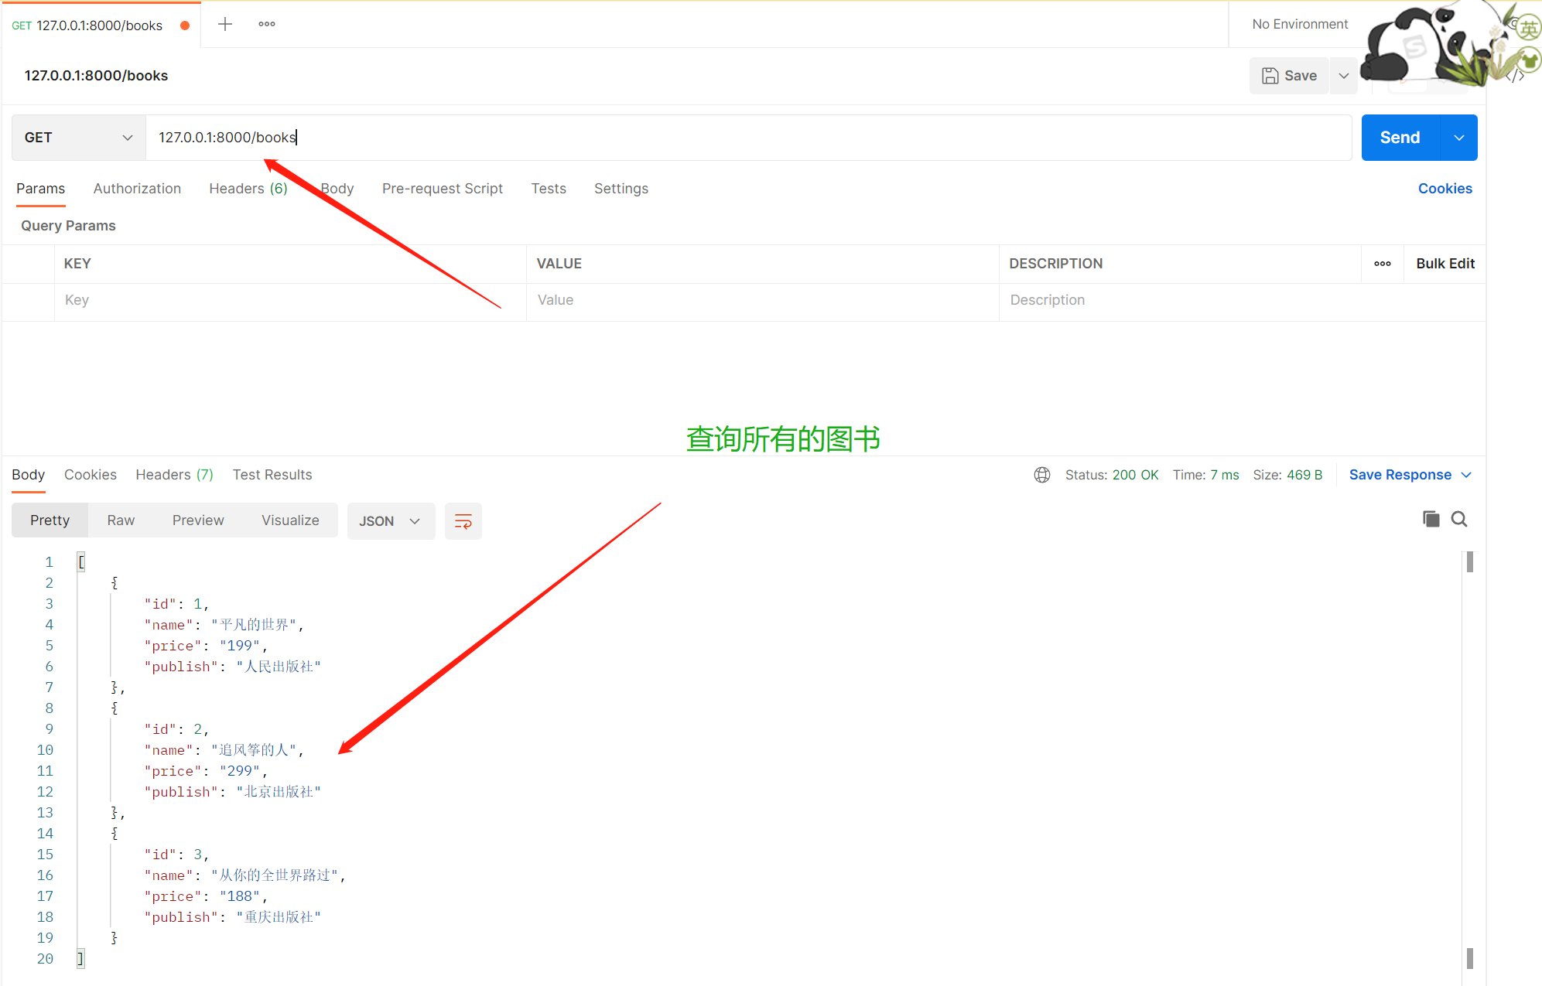1542x986 pixels.
Task: Switch to Preview response view
Action: [x=198, y=520]
